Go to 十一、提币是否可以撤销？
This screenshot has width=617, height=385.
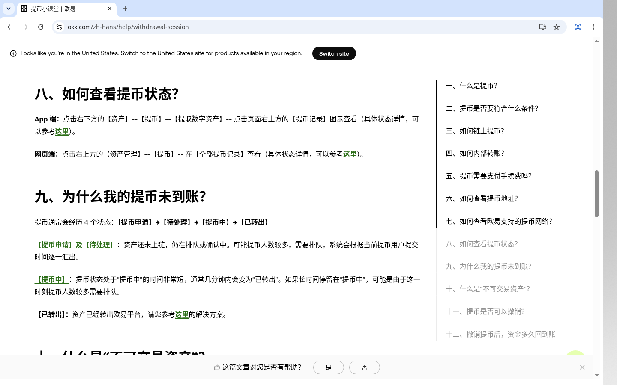(x=485, y=311)
